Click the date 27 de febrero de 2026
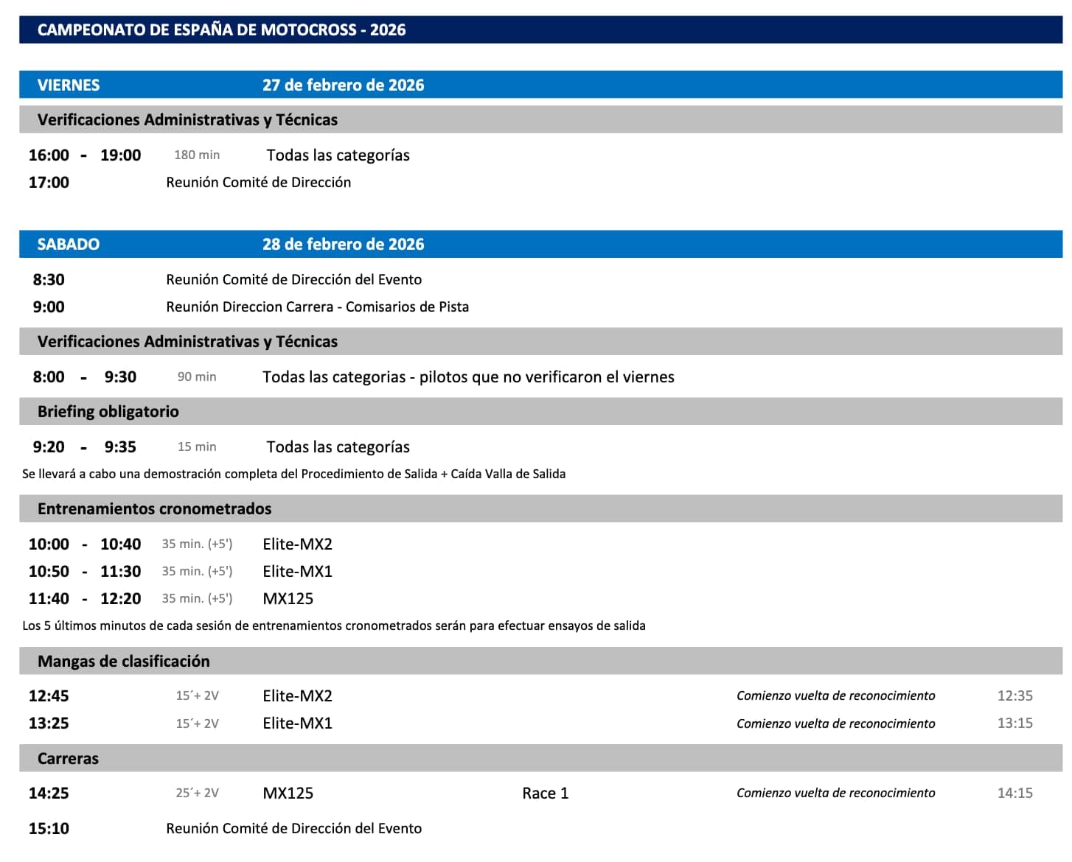Screen dimensions: 1072x862 (343, 85)
